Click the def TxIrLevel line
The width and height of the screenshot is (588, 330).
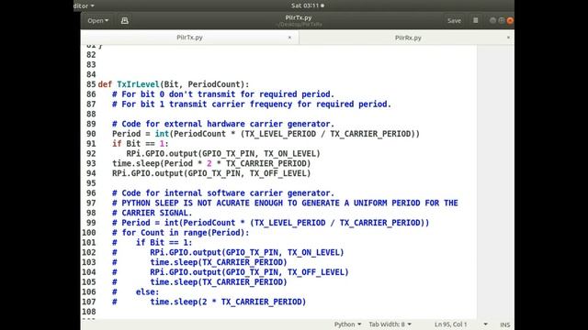(x=174, y=84)
